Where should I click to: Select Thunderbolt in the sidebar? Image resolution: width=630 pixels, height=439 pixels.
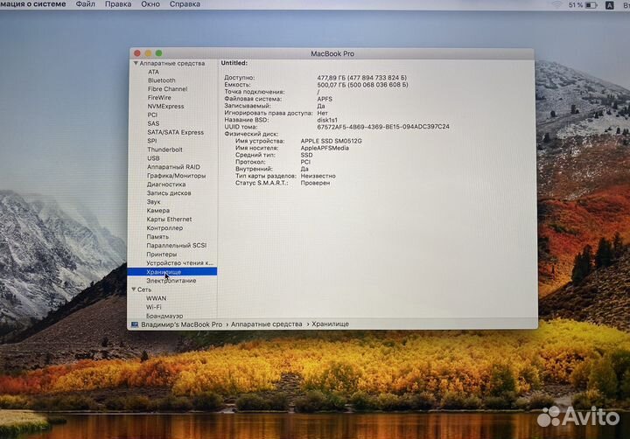pyautogui.click(x=164, y=150)
